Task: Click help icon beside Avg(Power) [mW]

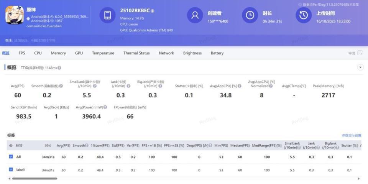Action: tap(105, 107)
